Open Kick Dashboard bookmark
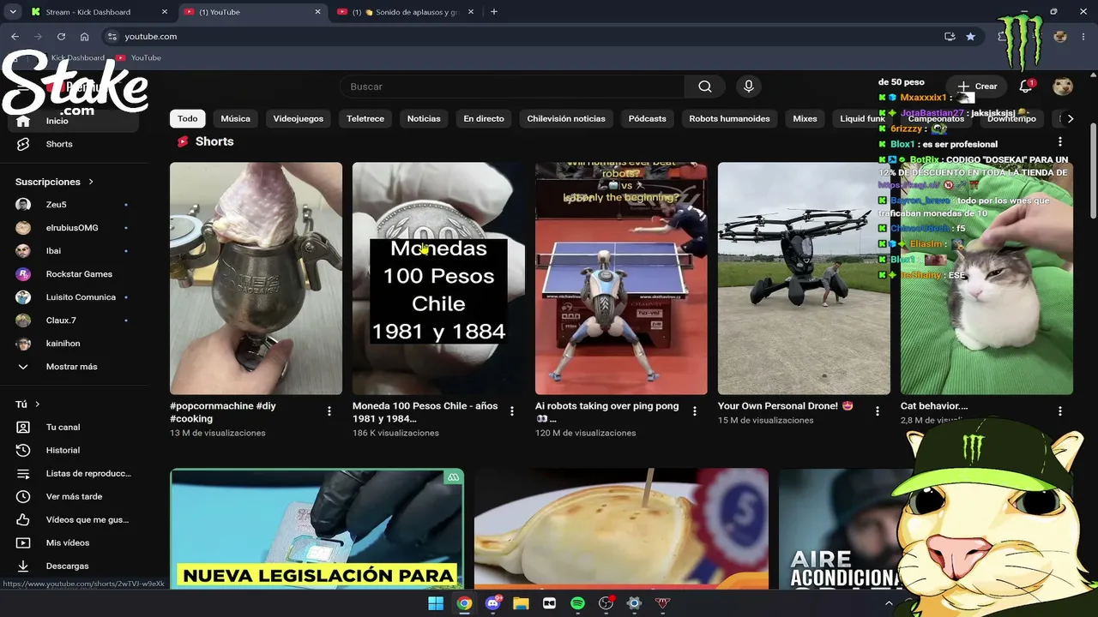 (77, 57)
